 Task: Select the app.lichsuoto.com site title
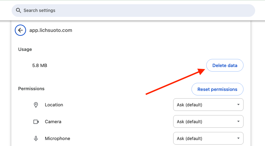[51, 30]
